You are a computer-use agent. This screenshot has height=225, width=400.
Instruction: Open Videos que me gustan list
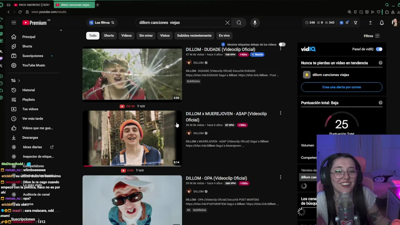(37, 128)
